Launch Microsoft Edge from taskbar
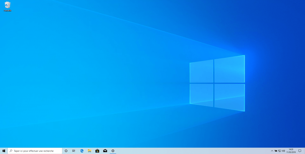Image resolution: width=305 pixels, height=154 pixels. click(x=82, y=151)
